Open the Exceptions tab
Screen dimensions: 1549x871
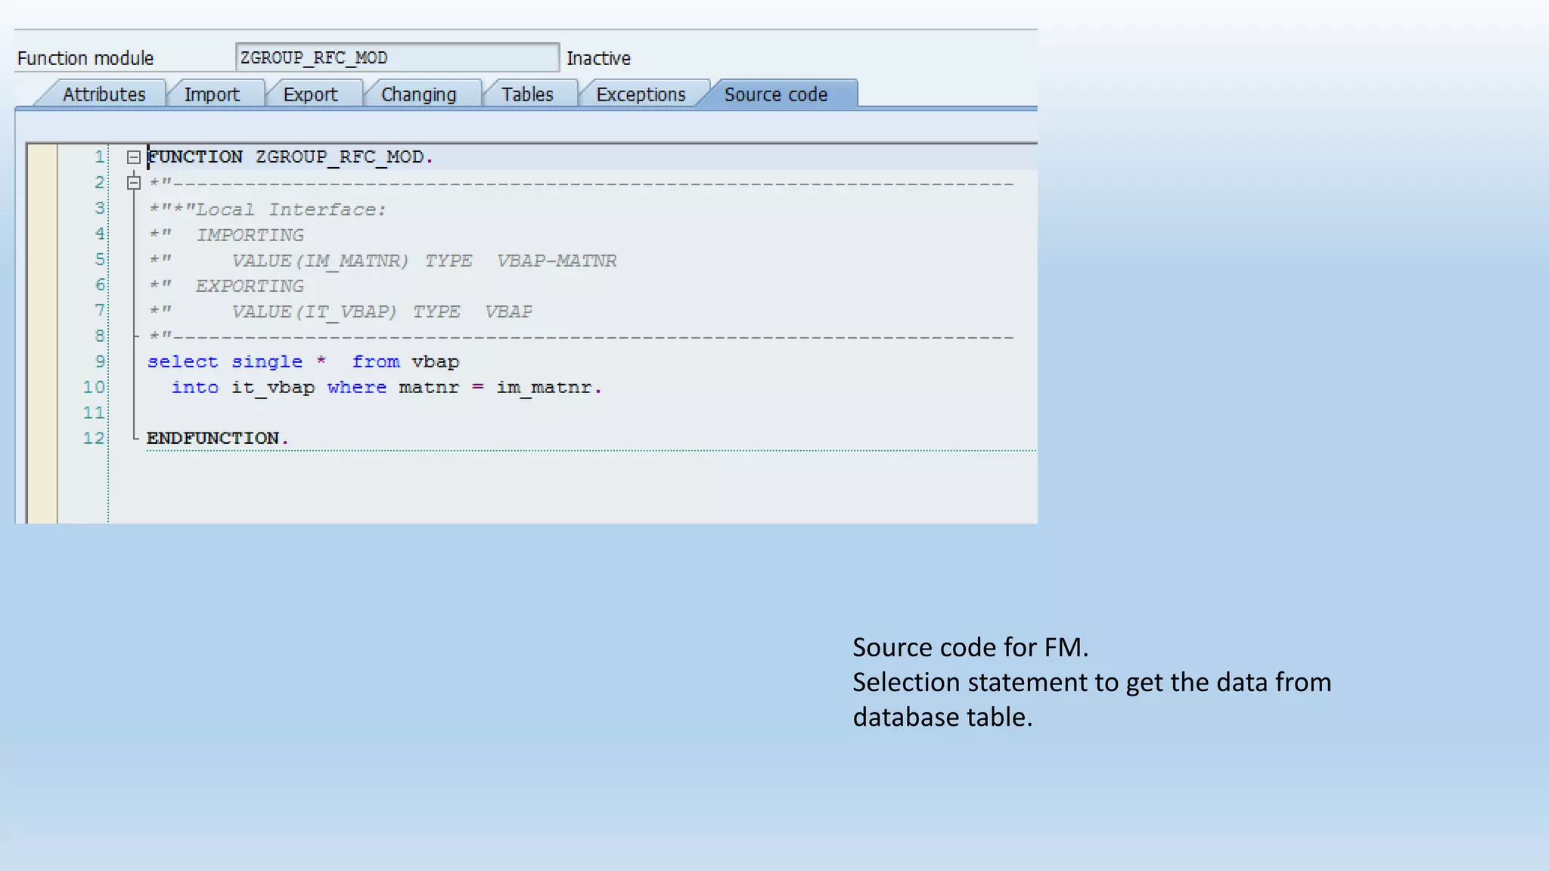[x=641, y=95]
